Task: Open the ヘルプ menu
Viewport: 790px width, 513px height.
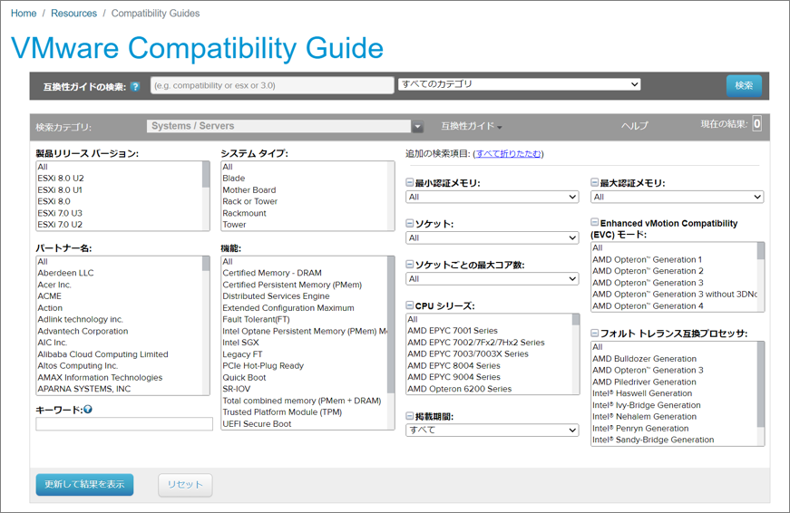Action: pyautogui.click(x=634, y=126)
